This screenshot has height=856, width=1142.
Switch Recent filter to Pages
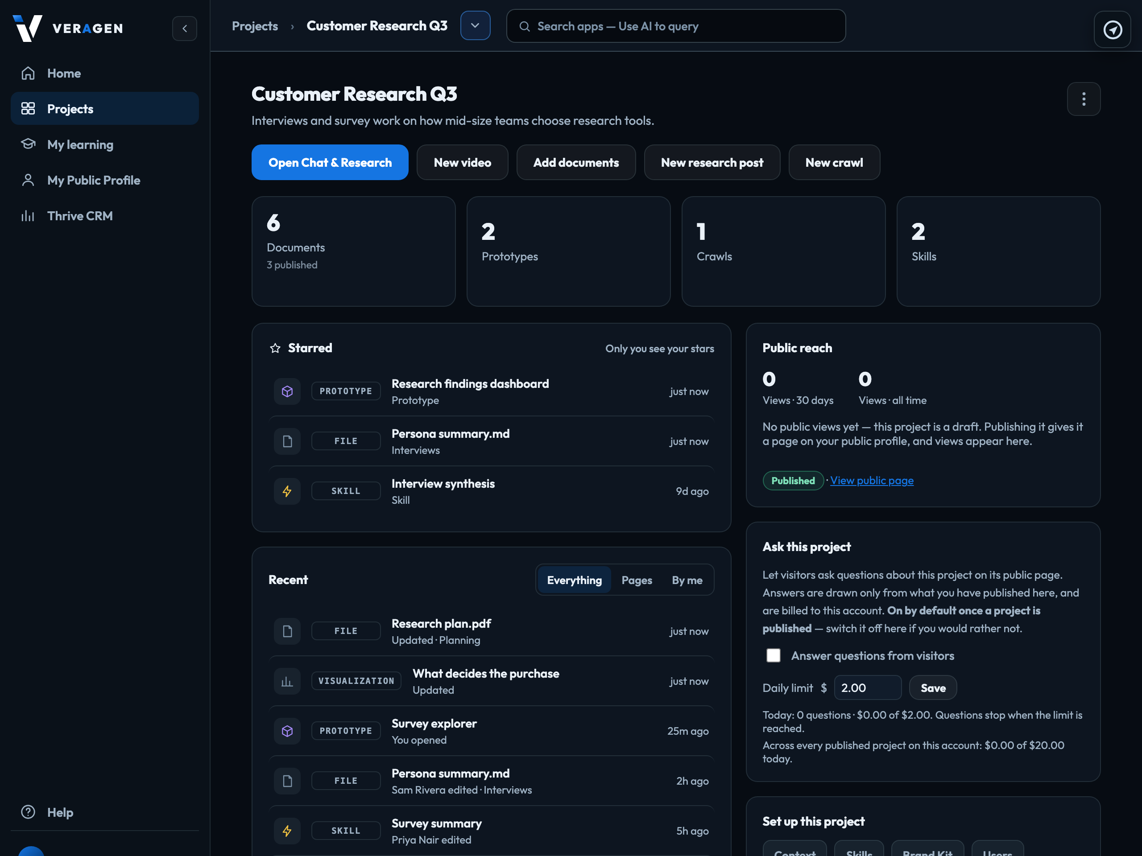point(637,580)
